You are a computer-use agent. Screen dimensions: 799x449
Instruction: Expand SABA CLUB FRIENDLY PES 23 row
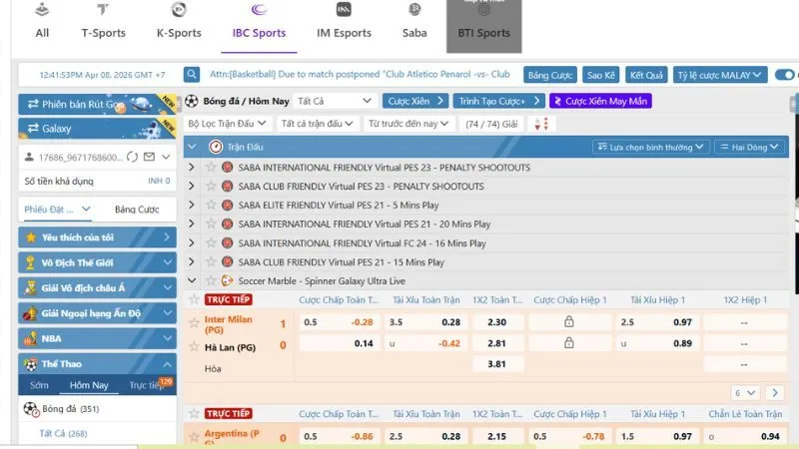point(191,186)
